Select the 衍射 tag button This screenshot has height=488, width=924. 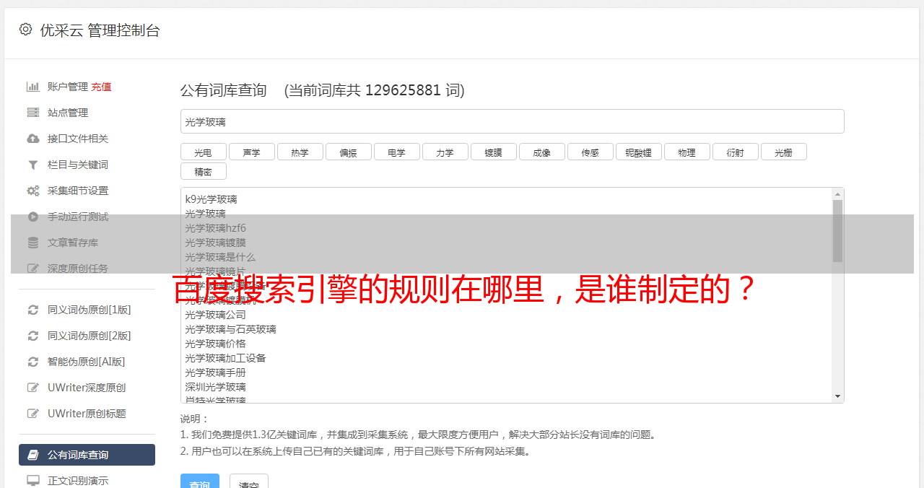[735, 152]
